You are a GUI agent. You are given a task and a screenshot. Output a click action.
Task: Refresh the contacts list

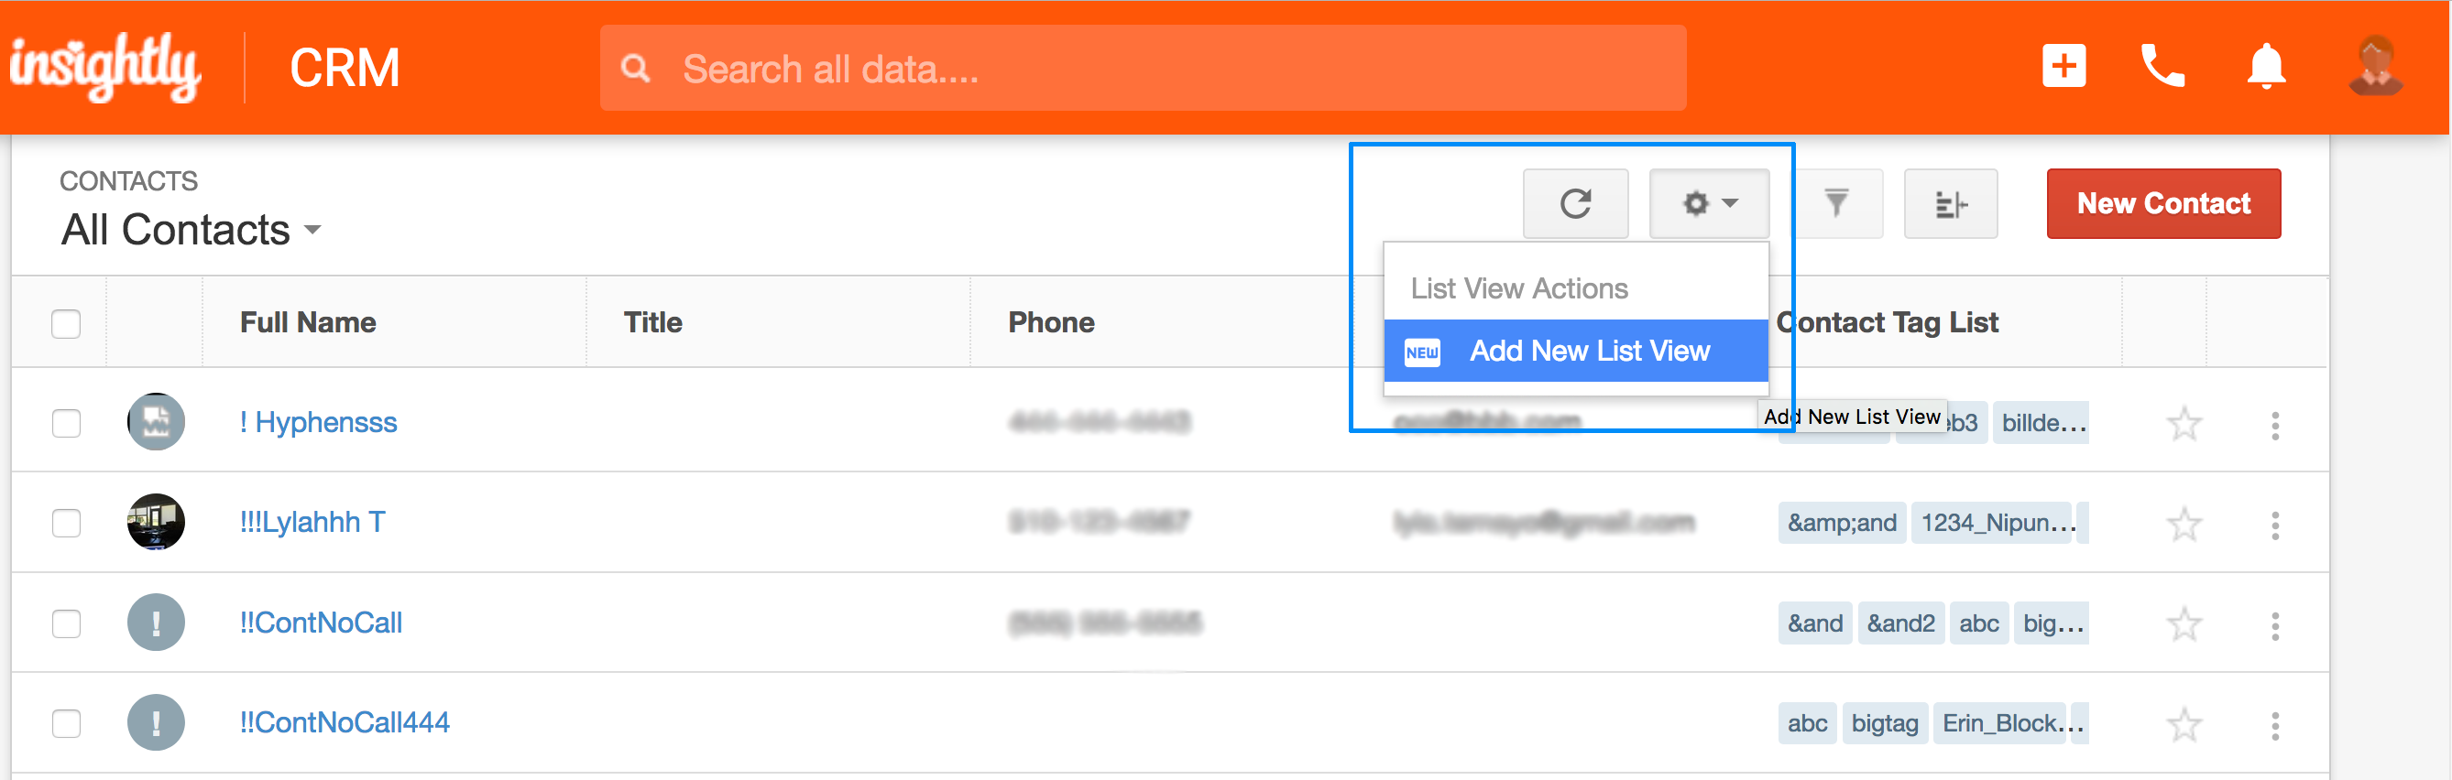tap(1575, 203)
